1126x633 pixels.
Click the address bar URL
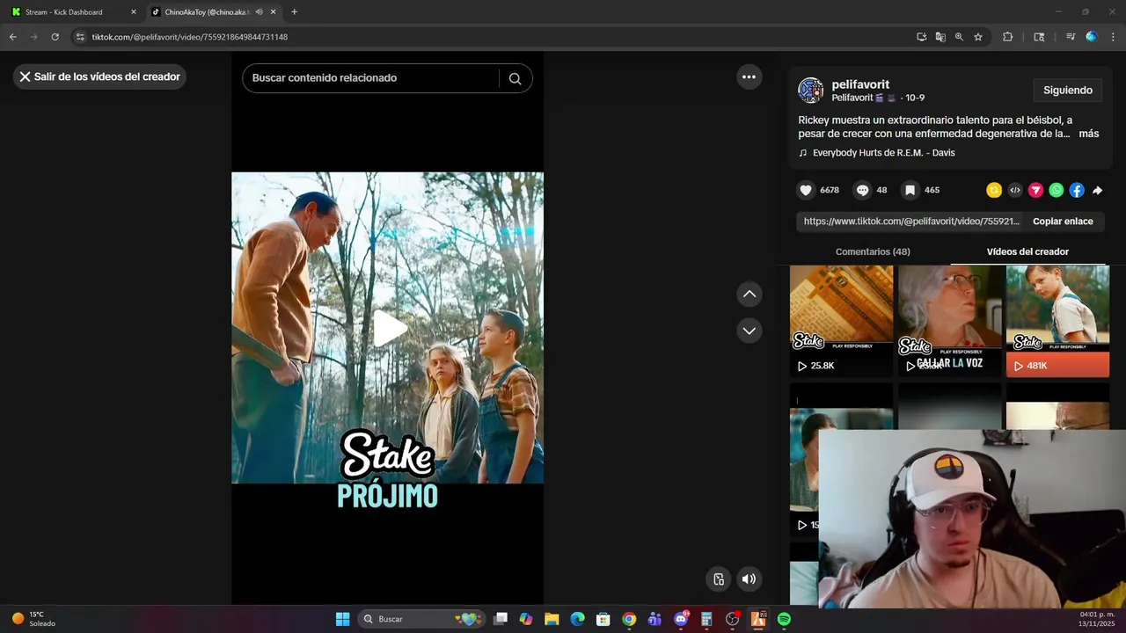tap(190, 37)
